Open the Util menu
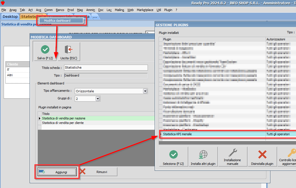 (x=159, y=10)
